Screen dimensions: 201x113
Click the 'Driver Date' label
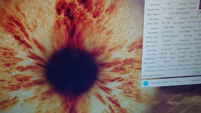tap(151, 50)
